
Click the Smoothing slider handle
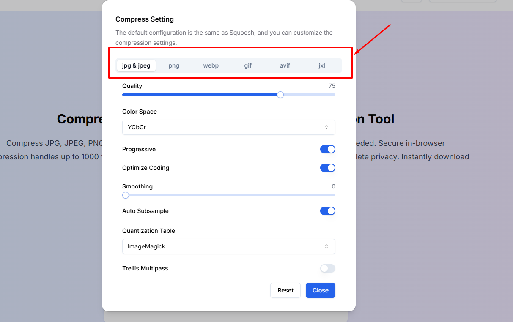(x=125, y=195)
